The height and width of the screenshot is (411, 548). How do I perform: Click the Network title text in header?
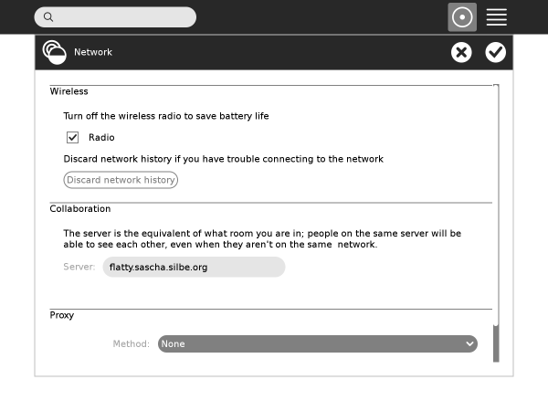93,52
